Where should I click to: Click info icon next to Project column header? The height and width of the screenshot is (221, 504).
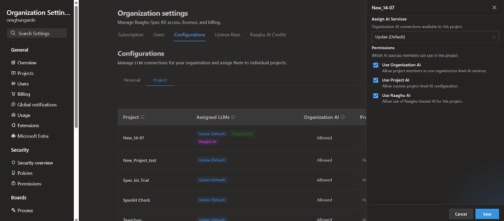coord(142,117)
